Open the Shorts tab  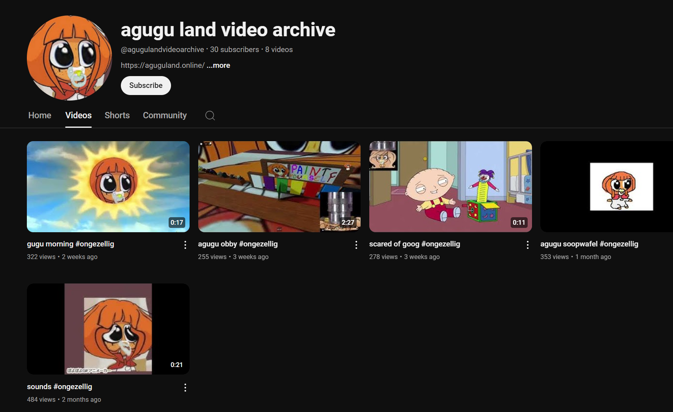point(117,116)
